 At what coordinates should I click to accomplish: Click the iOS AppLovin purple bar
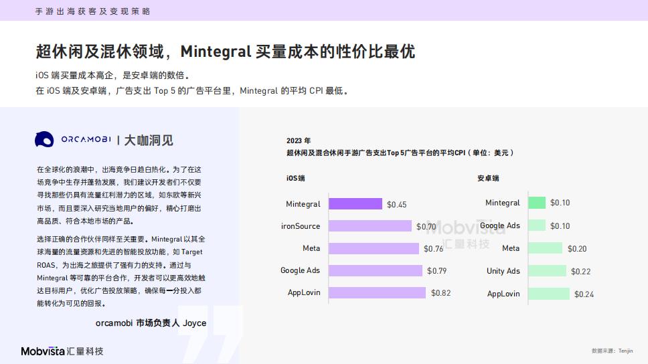click(x=378, y=292)
